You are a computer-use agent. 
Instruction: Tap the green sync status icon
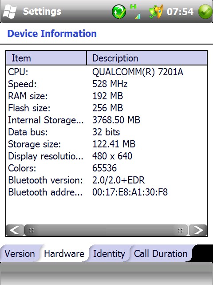tap(119, 12)
